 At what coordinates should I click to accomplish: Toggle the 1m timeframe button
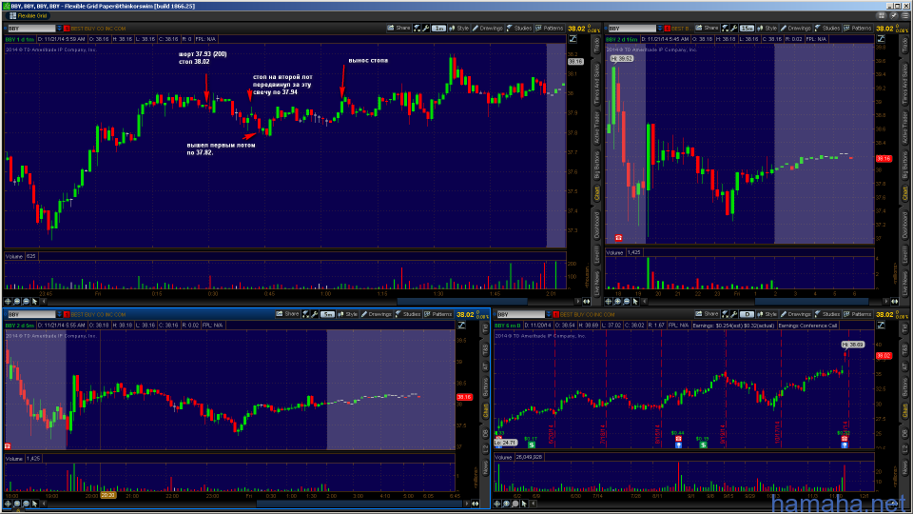[438, 28]
